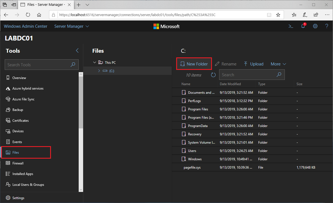Viewport: 333px width, 203px height.
Task: Open Windows Admin Center help
Action: click(x=327, y=26)
